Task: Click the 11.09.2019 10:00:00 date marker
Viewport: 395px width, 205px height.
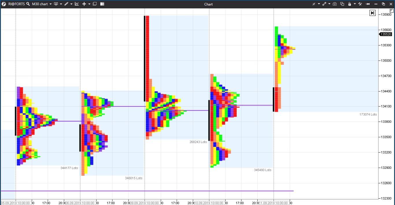Action: 274,203
